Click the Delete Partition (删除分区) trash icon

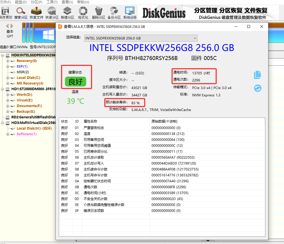[99, 13]
